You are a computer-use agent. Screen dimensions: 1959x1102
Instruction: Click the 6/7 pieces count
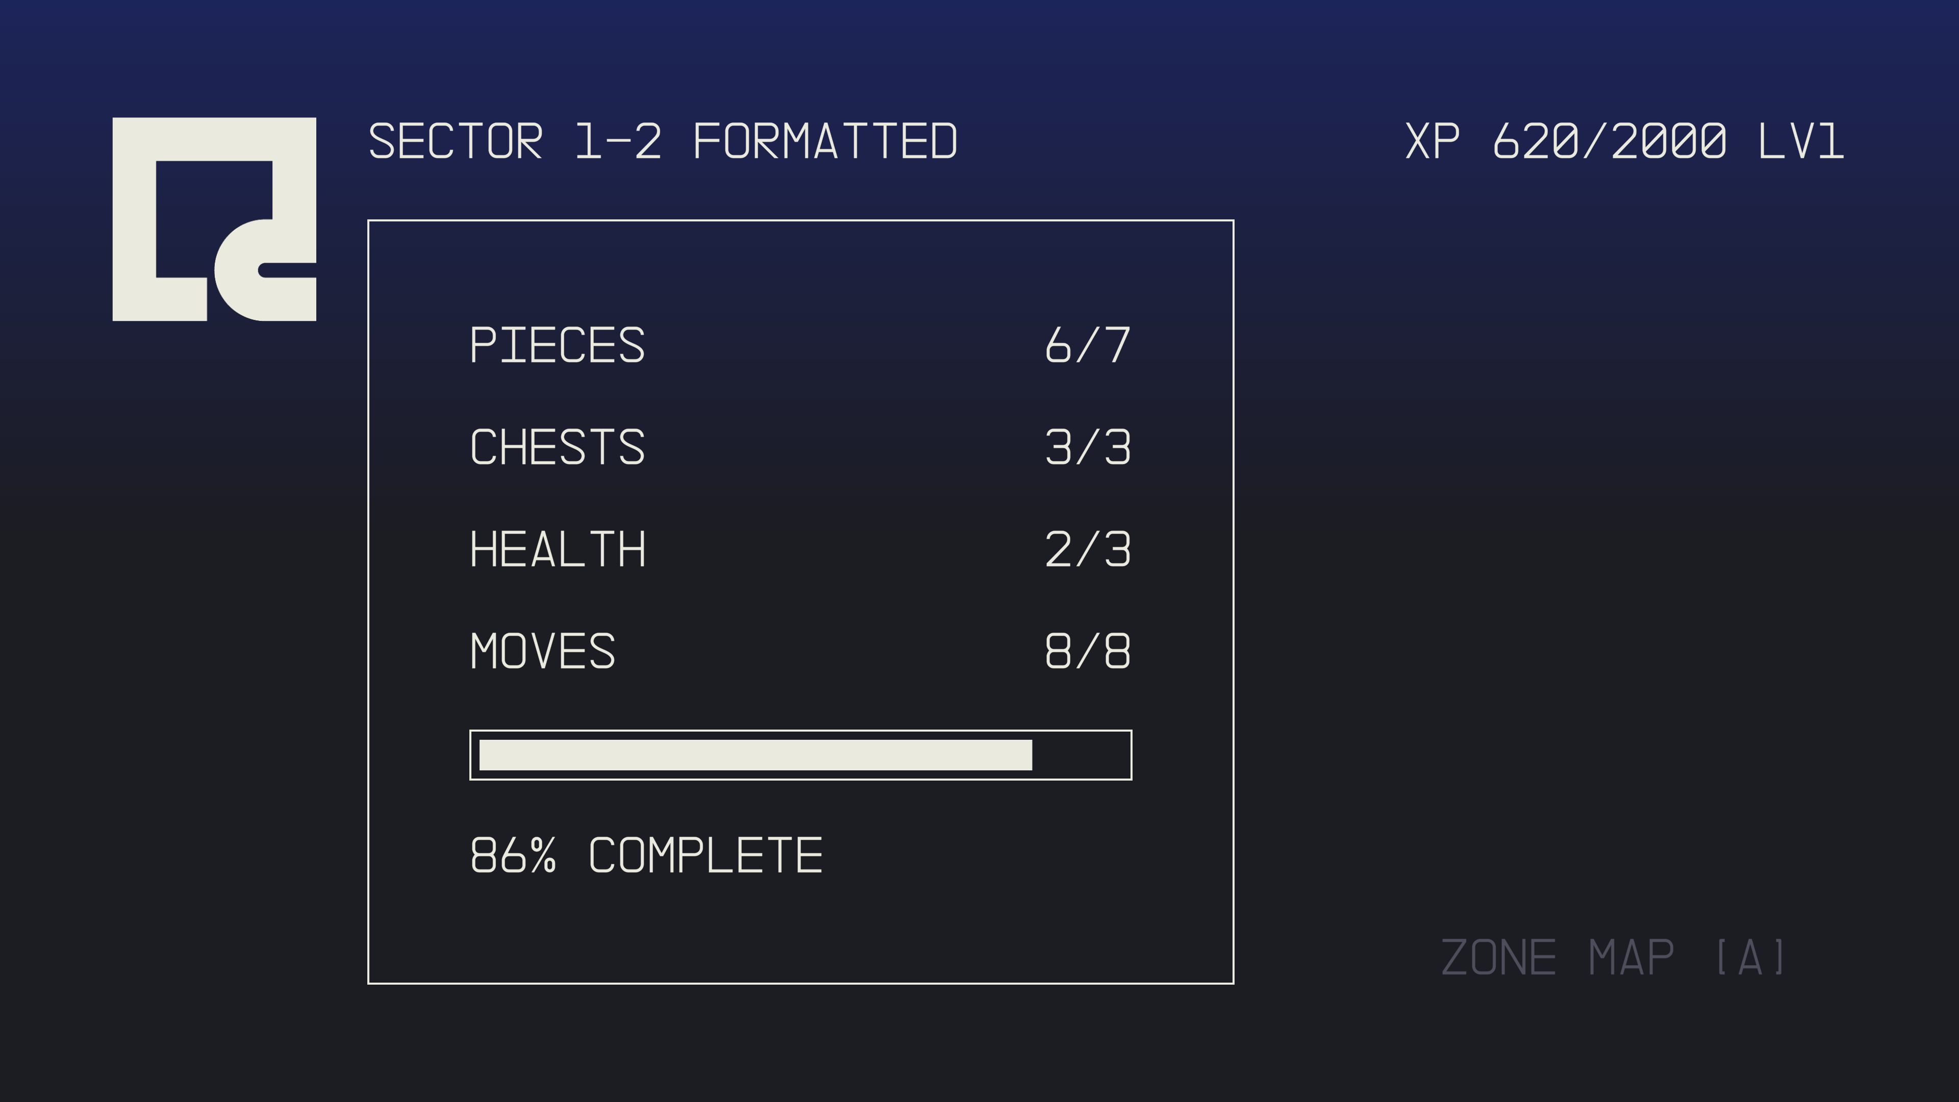pos(1088,345)
